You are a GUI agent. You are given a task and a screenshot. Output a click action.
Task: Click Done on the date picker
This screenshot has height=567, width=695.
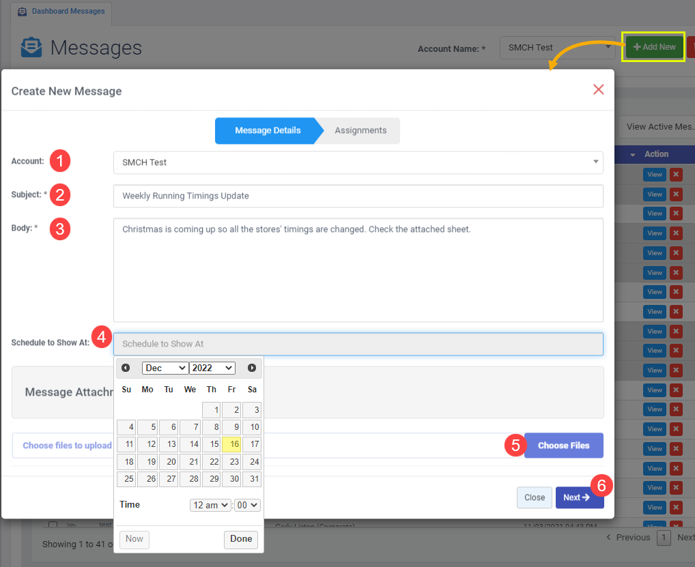[240, 539]
